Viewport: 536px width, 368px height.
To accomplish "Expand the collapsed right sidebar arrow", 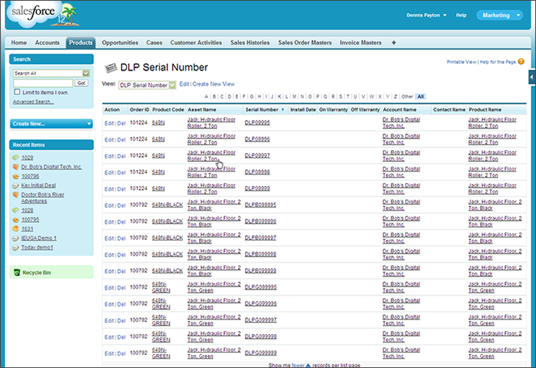I will click(x=532, y=77).
